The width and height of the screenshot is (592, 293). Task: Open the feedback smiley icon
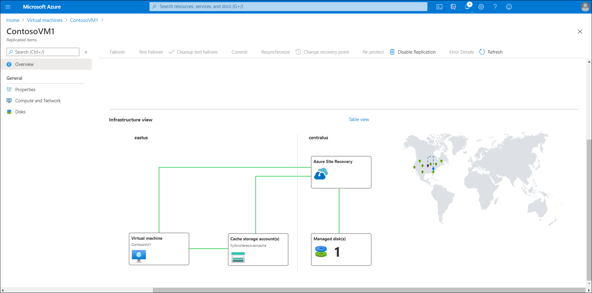(x=509, y=7)
